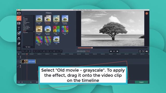Image resolution: width=166 pixels, height=93 pixels.
Task: Select Pop art - 4 tiles thumbnail
Action: point(56,29)
